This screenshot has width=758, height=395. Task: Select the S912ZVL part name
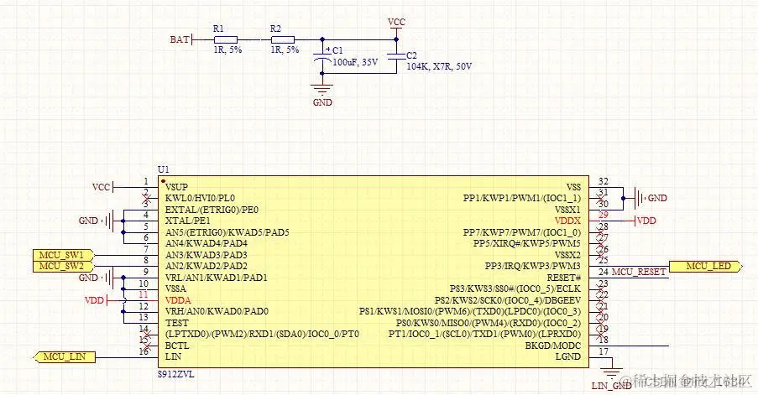tap(176, 374)
